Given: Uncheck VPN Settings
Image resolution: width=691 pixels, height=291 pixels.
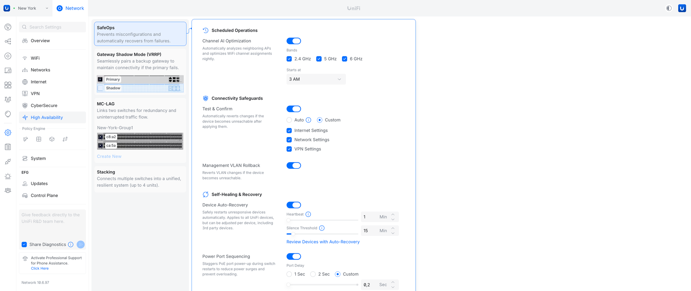Looking at the screenshot, I should (289, 149).
